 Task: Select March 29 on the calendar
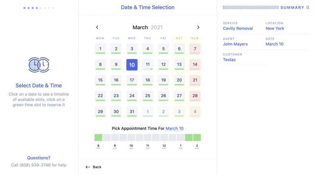tap(100, 111)
